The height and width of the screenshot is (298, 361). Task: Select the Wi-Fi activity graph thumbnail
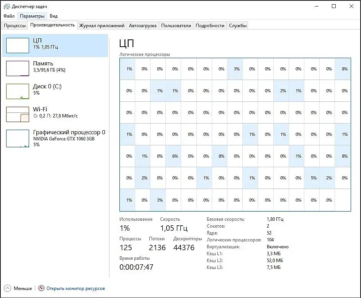pyautogui.click(x=18, y=114)
